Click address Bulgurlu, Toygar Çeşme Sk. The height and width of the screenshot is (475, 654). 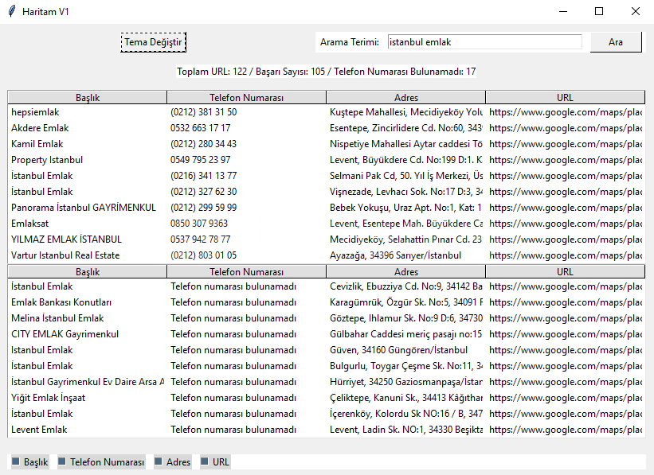(x=406, y=366)
